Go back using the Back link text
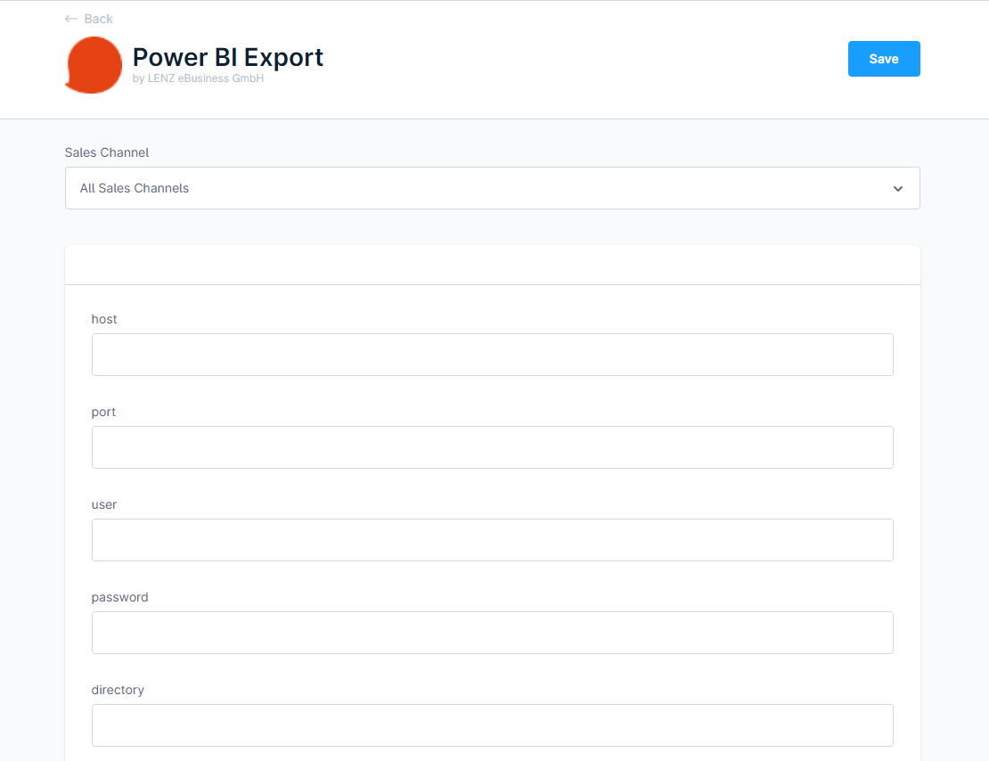Screen dimensions: 989x761 [98, 19]
